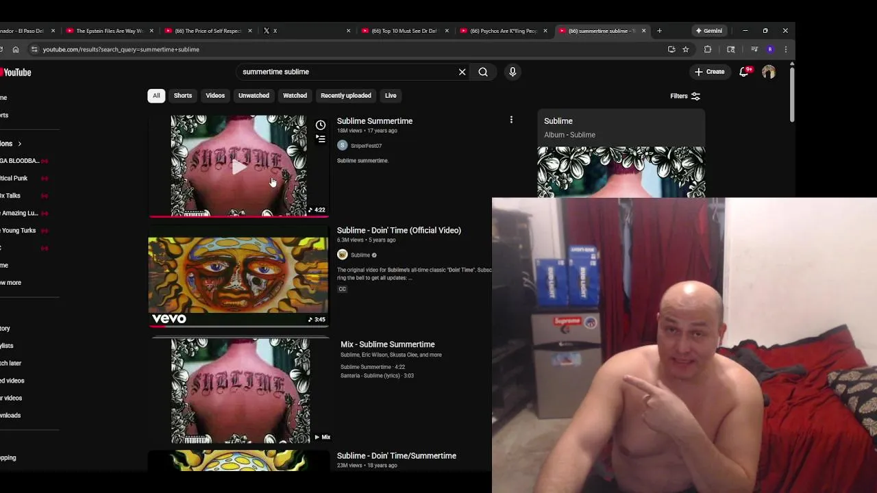Click the Chrome profile icon in the toolbar

pyautogui.click(x=770, y=49)
